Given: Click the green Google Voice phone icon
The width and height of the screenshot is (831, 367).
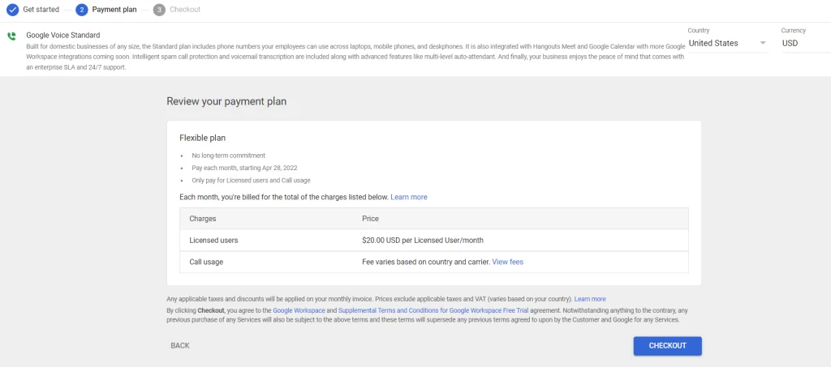Looking at the screenshot, I should (x=11, y=36).
